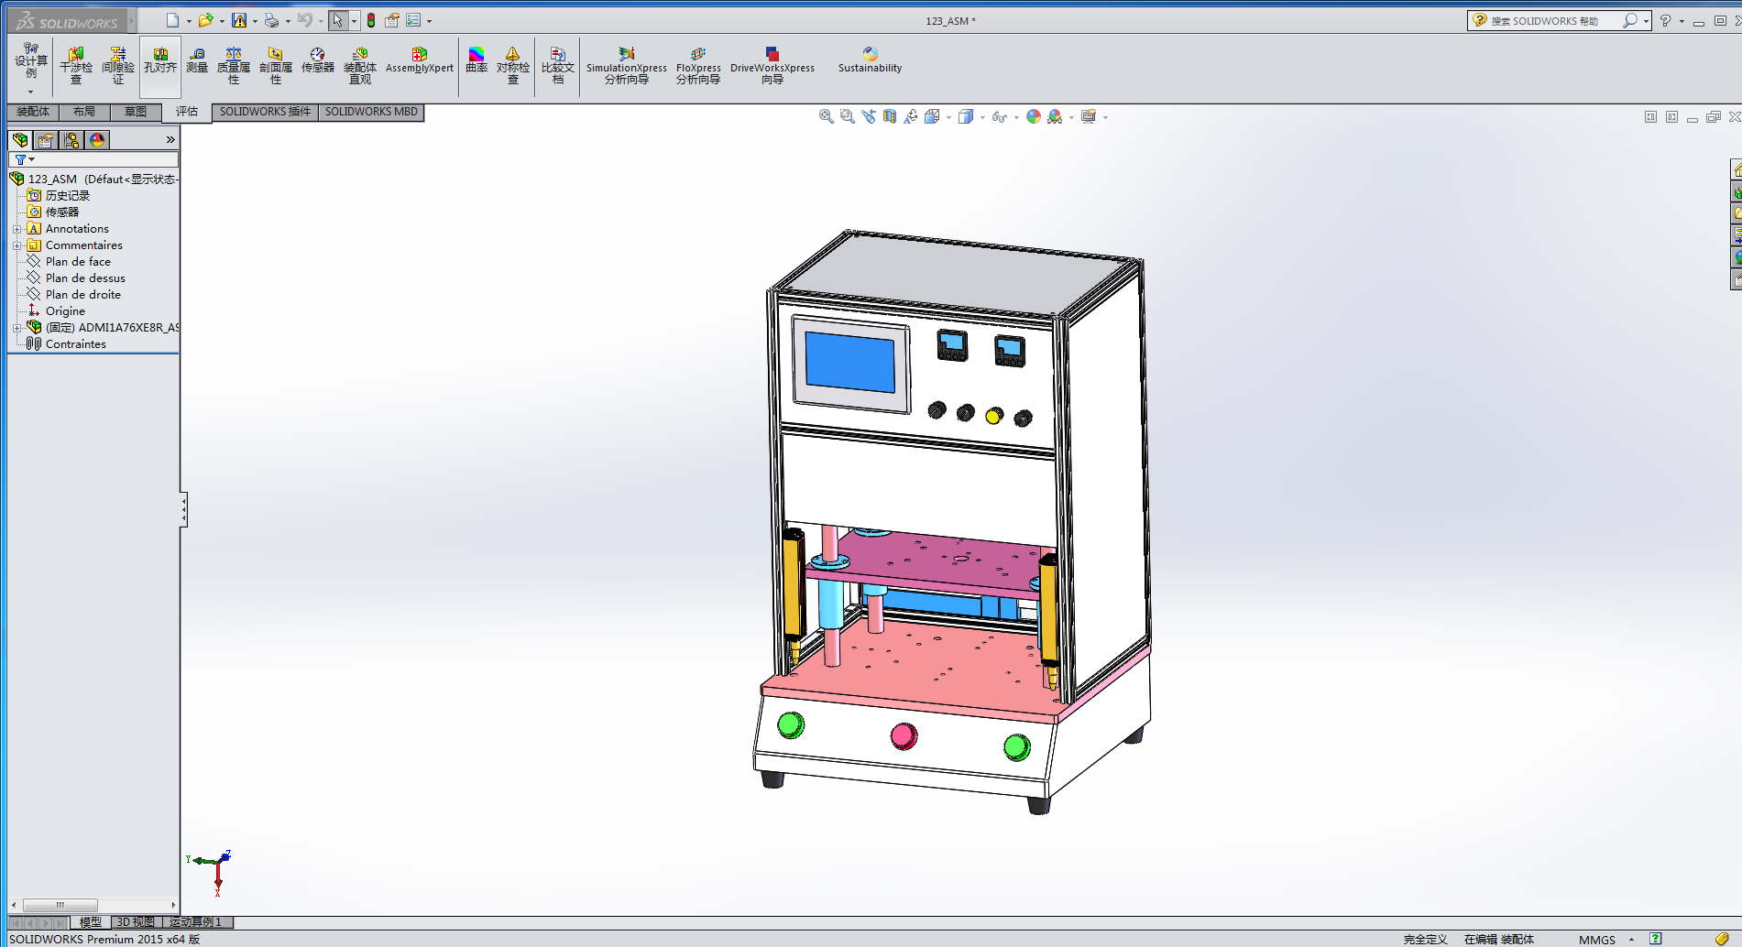Viewport: 1742px width, 947px height.
Task: Open SimulationXpress analysis wizard
Action: [627, 66]
